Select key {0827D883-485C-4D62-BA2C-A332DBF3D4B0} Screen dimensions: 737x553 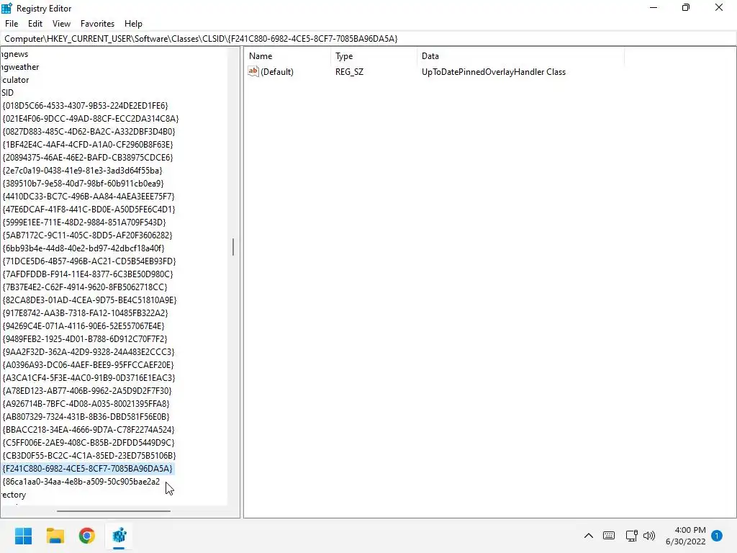pos(89,132)
